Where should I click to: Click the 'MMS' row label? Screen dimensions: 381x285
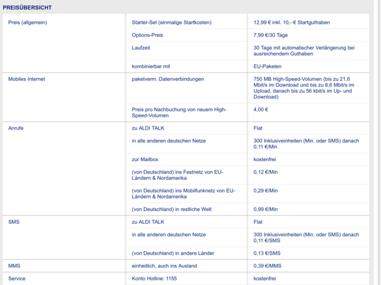14,266
